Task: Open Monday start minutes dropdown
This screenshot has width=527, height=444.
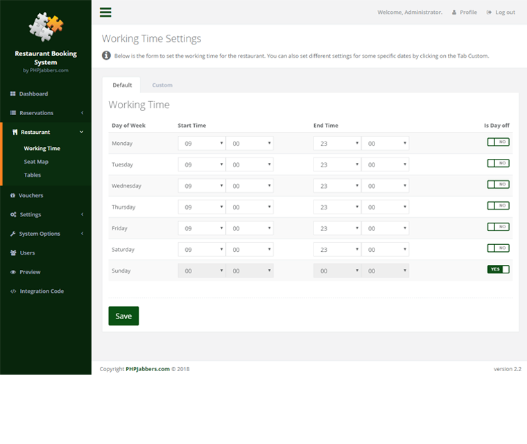Action: [250, 144]
